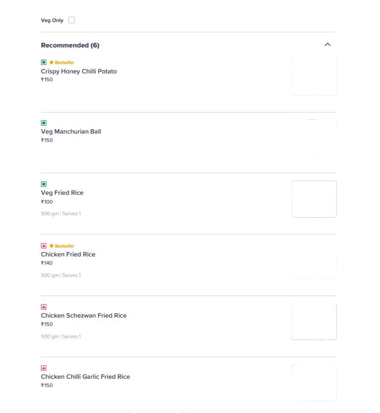Click Veg Fried Rice image thumbnail
The image size is (380, 413).
coord(314,199)
